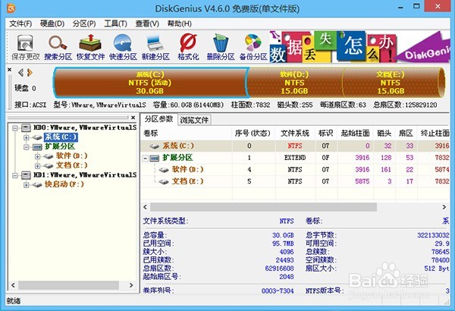Screen dimensions: 455x311
Task: Expand 系统(C:) node in tree
Action: (27, 137)
